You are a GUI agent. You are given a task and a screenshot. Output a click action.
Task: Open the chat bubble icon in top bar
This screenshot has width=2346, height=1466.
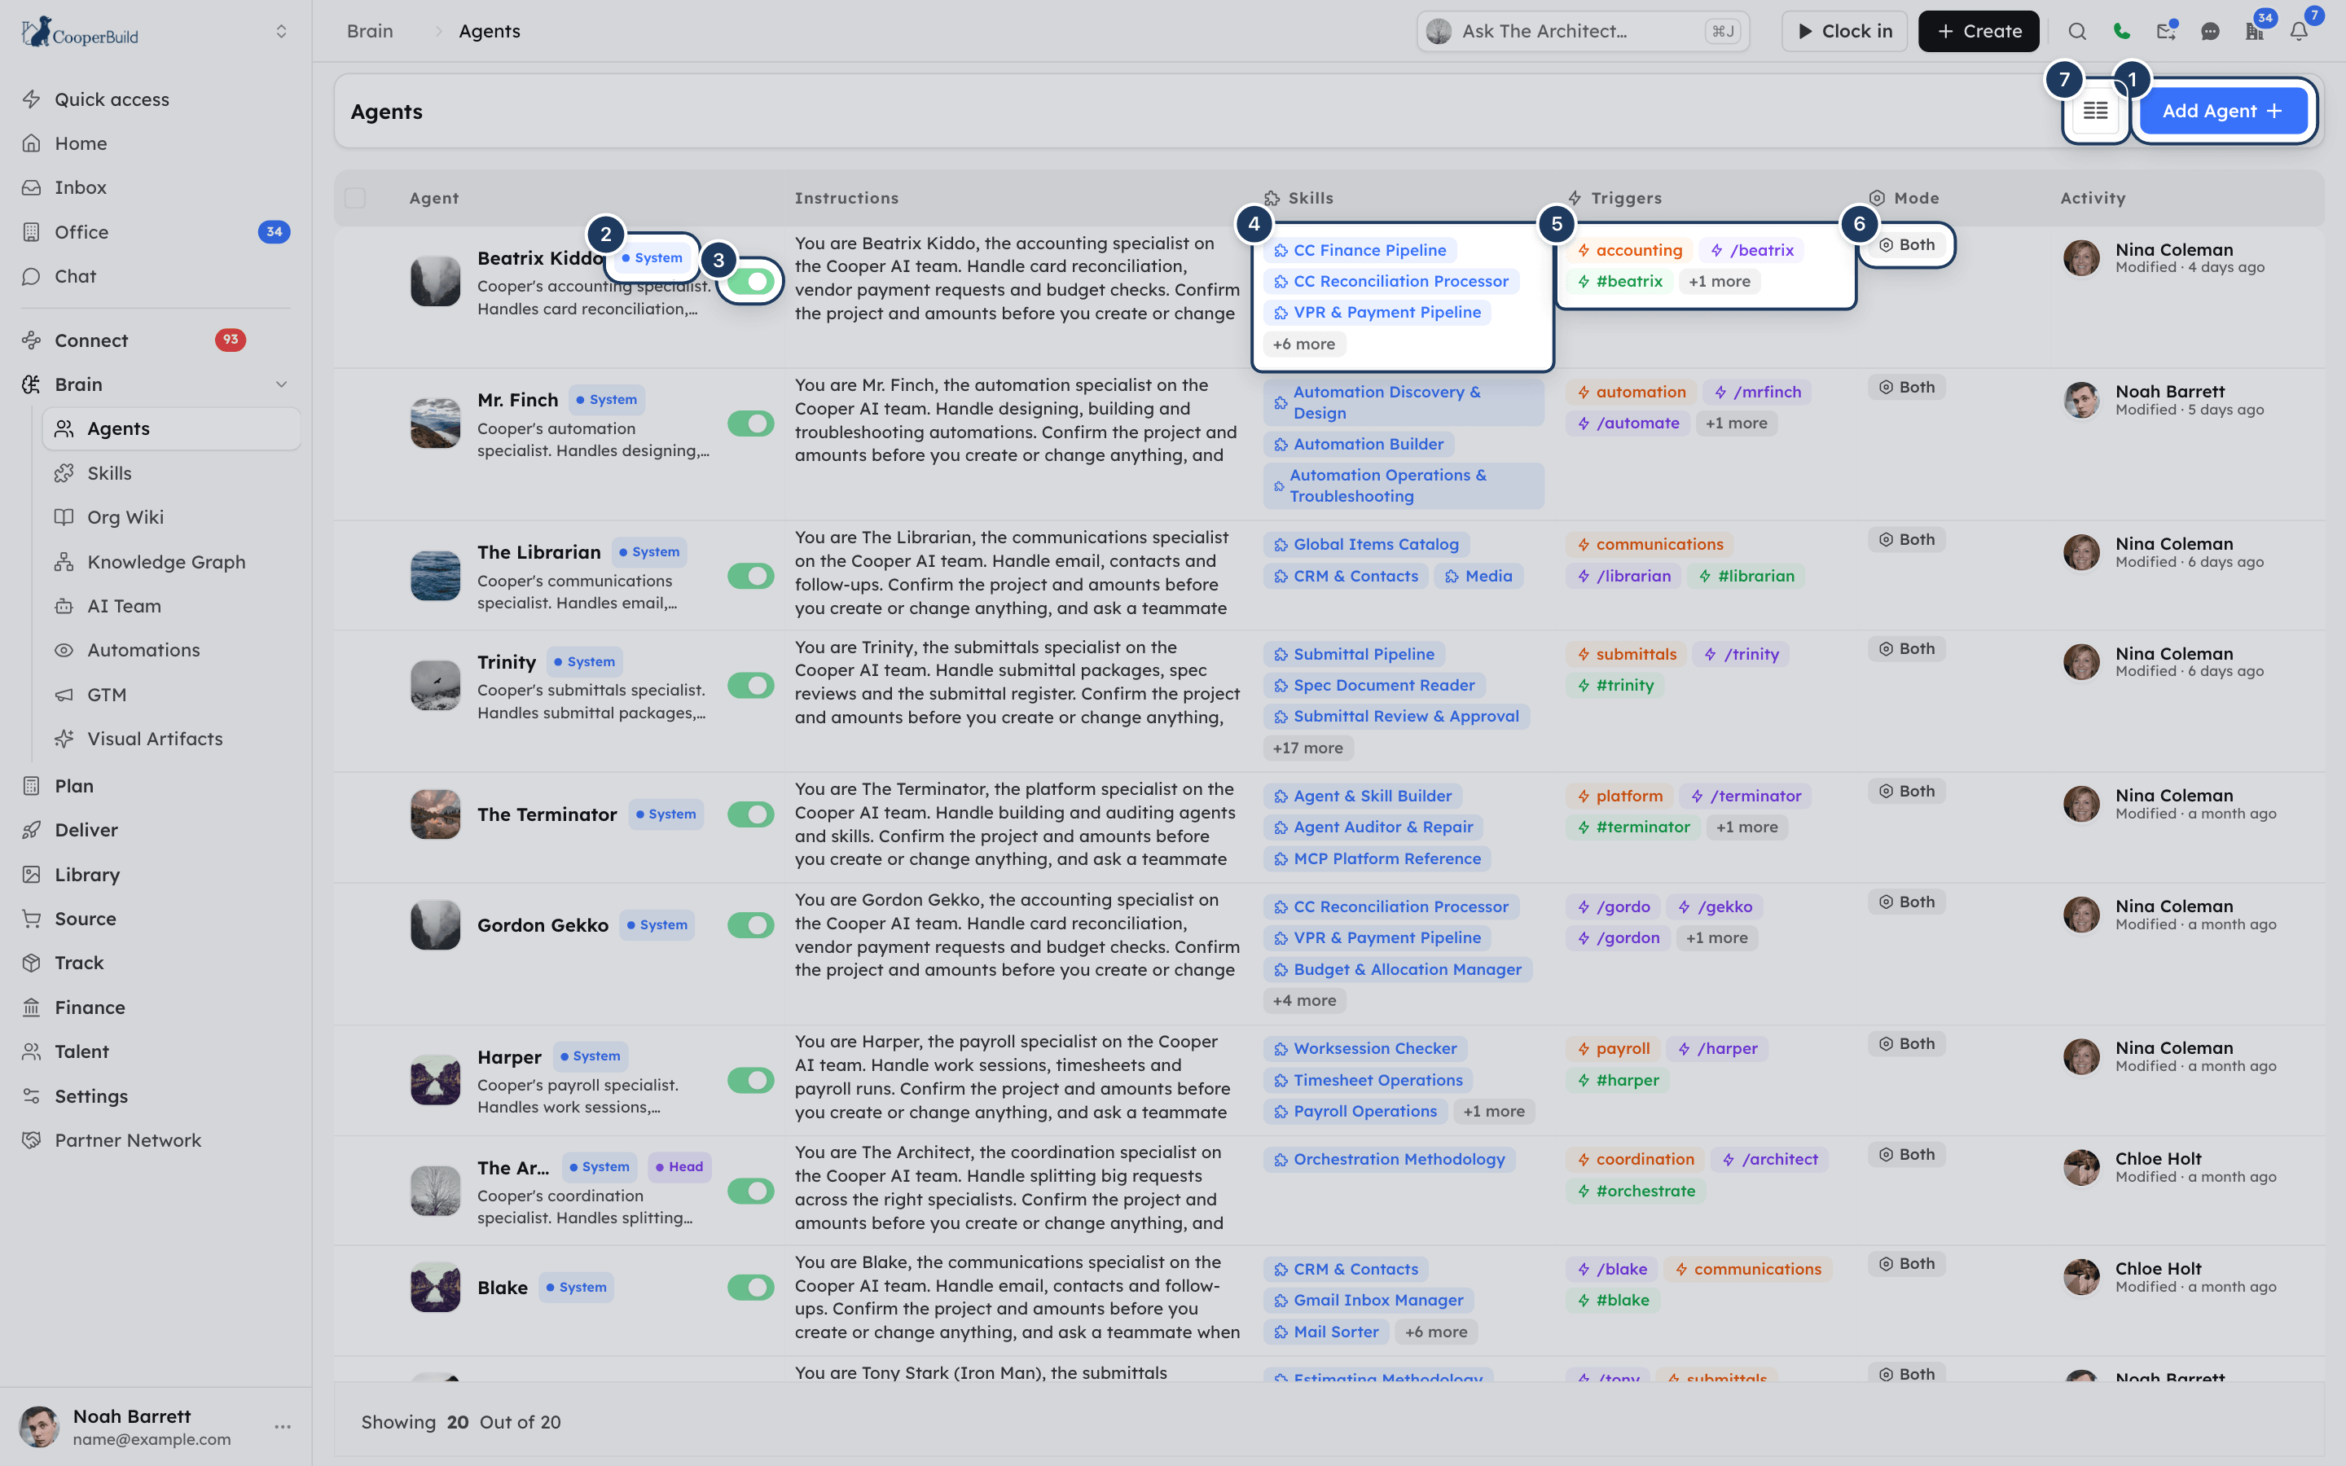point(2210,31)
